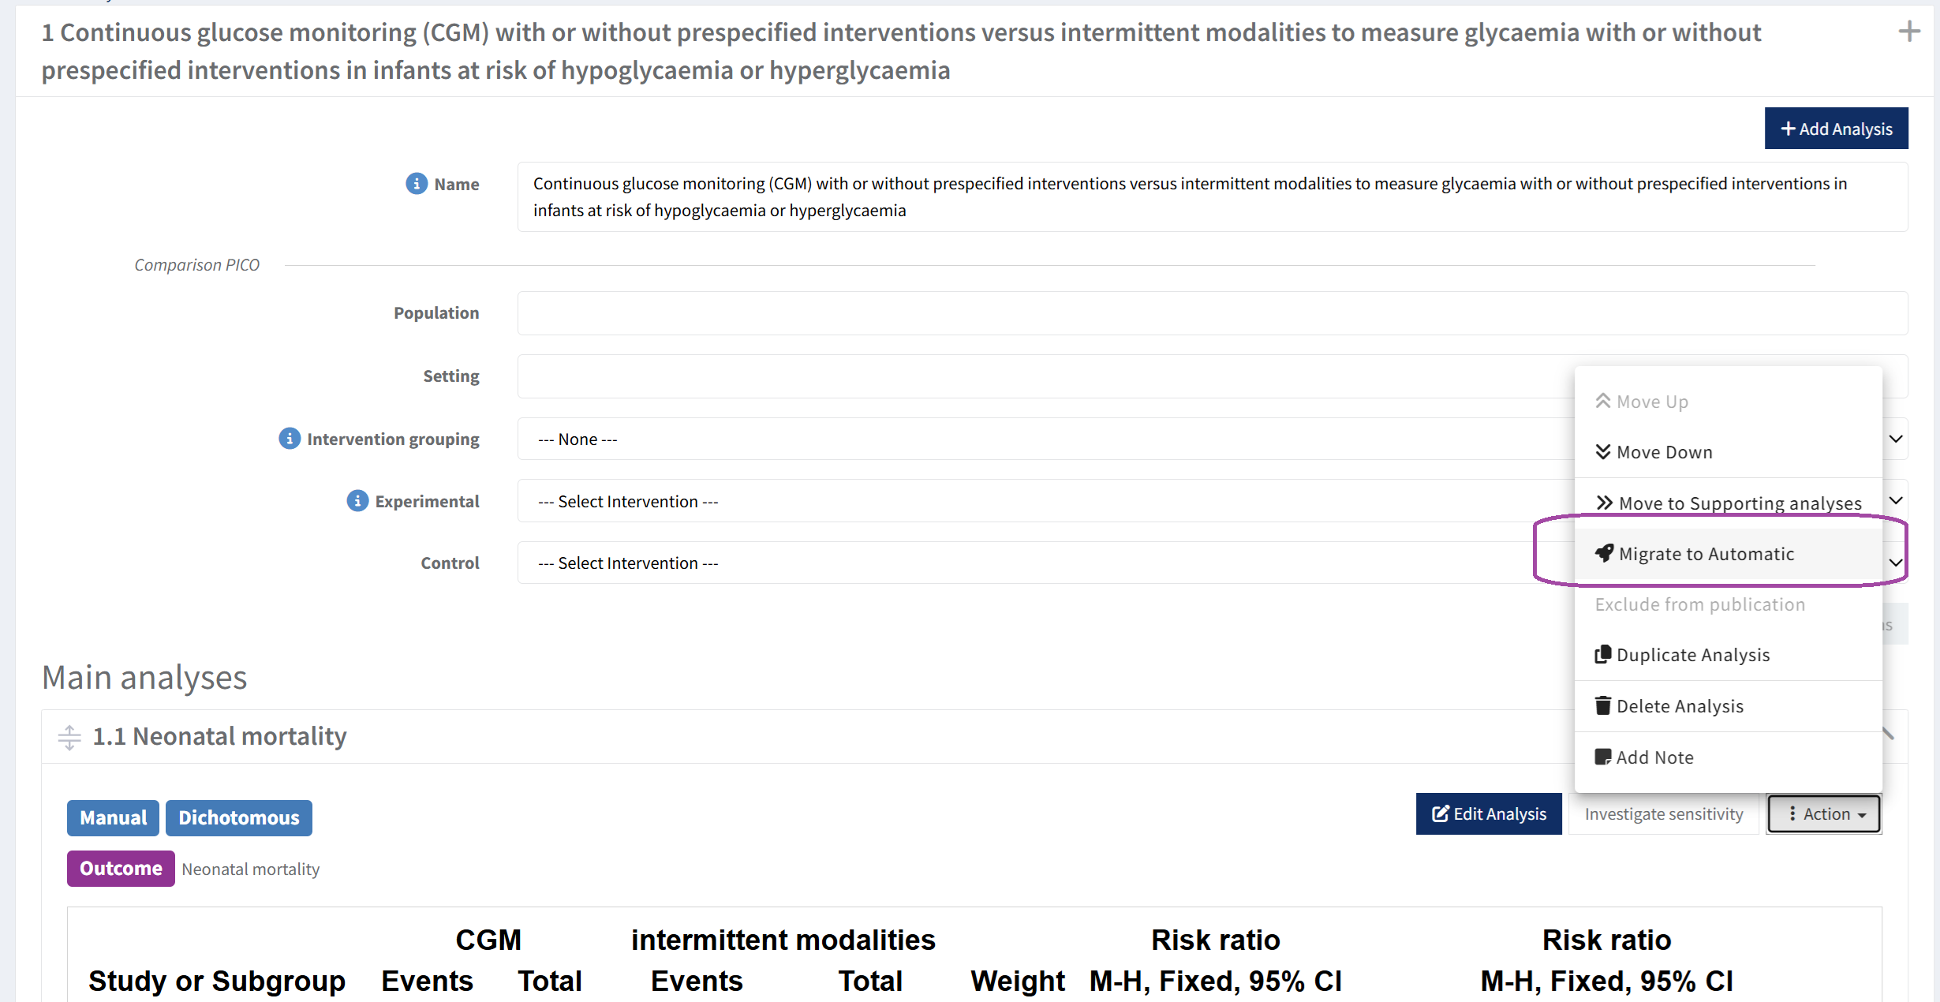The height and width of the screenshot is (1002, 1940).
Task: Click the Add Note sticky icon
Action: click(1603, 757)
